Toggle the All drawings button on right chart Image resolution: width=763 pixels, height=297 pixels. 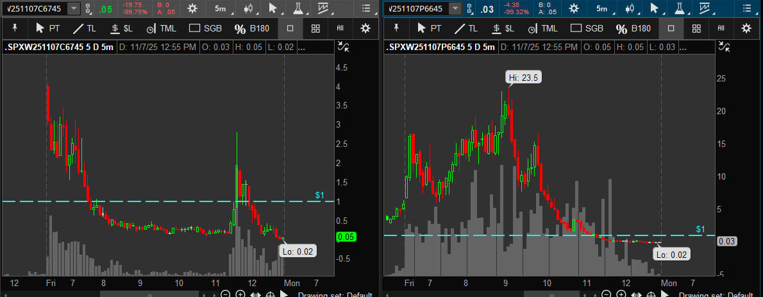pos(721,28)
